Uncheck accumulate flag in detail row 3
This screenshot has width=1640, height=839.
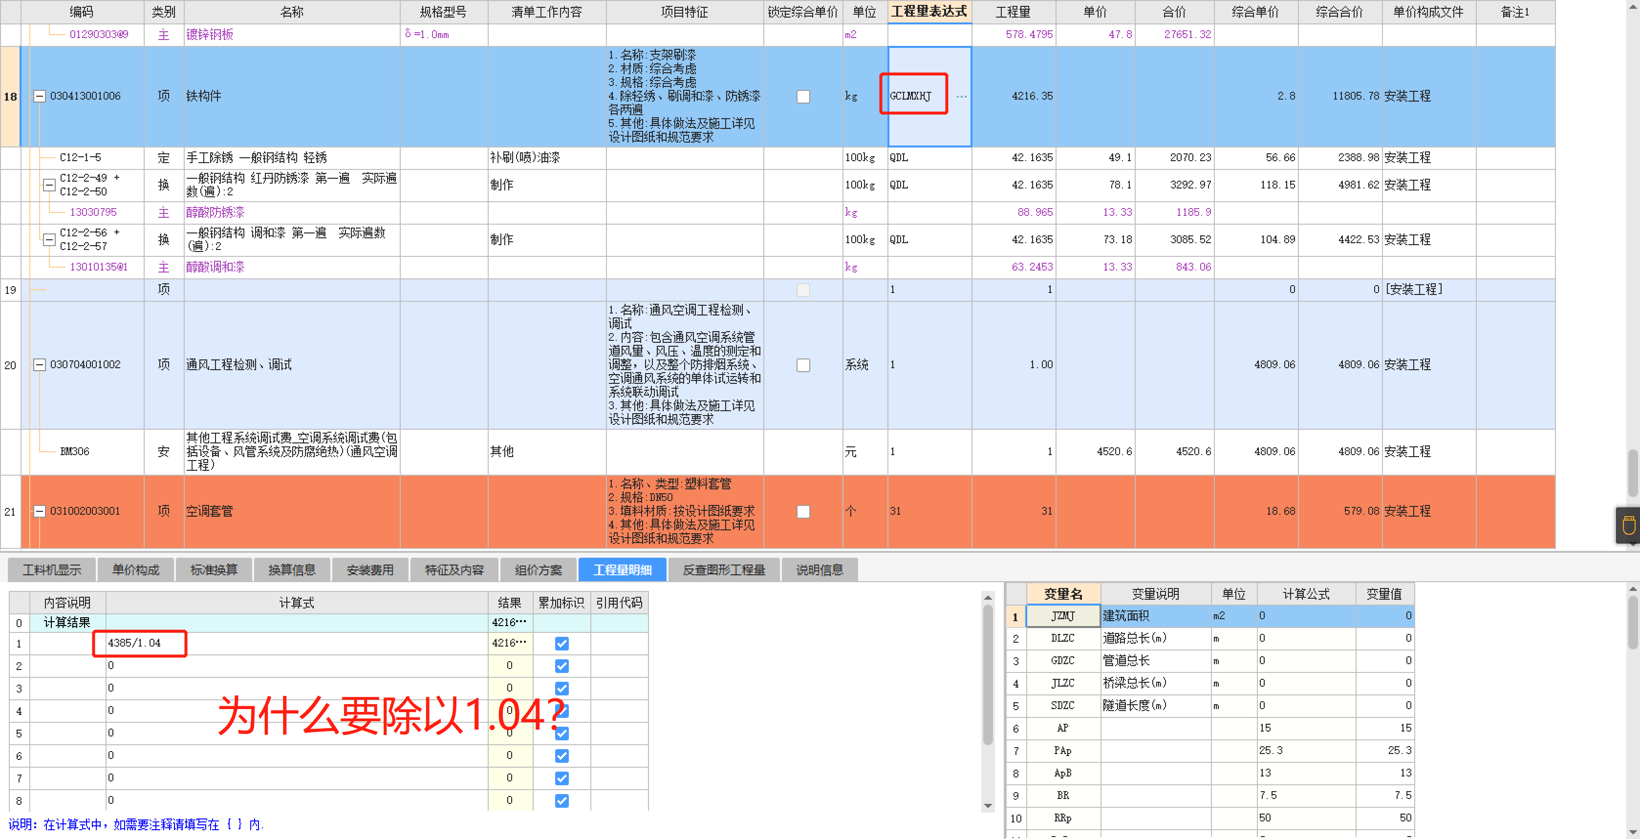561,688
